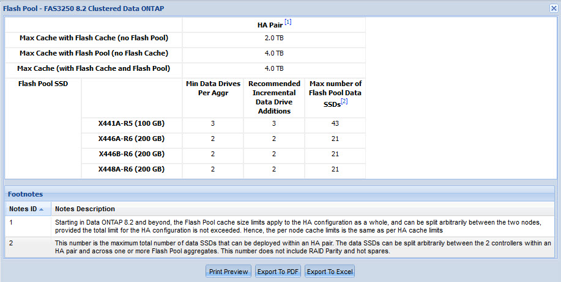This screenshot has width=561, height=282.
Task: Click the Flash Pool SSD row header
Action: pyautogui.click(x=43, y=84)
